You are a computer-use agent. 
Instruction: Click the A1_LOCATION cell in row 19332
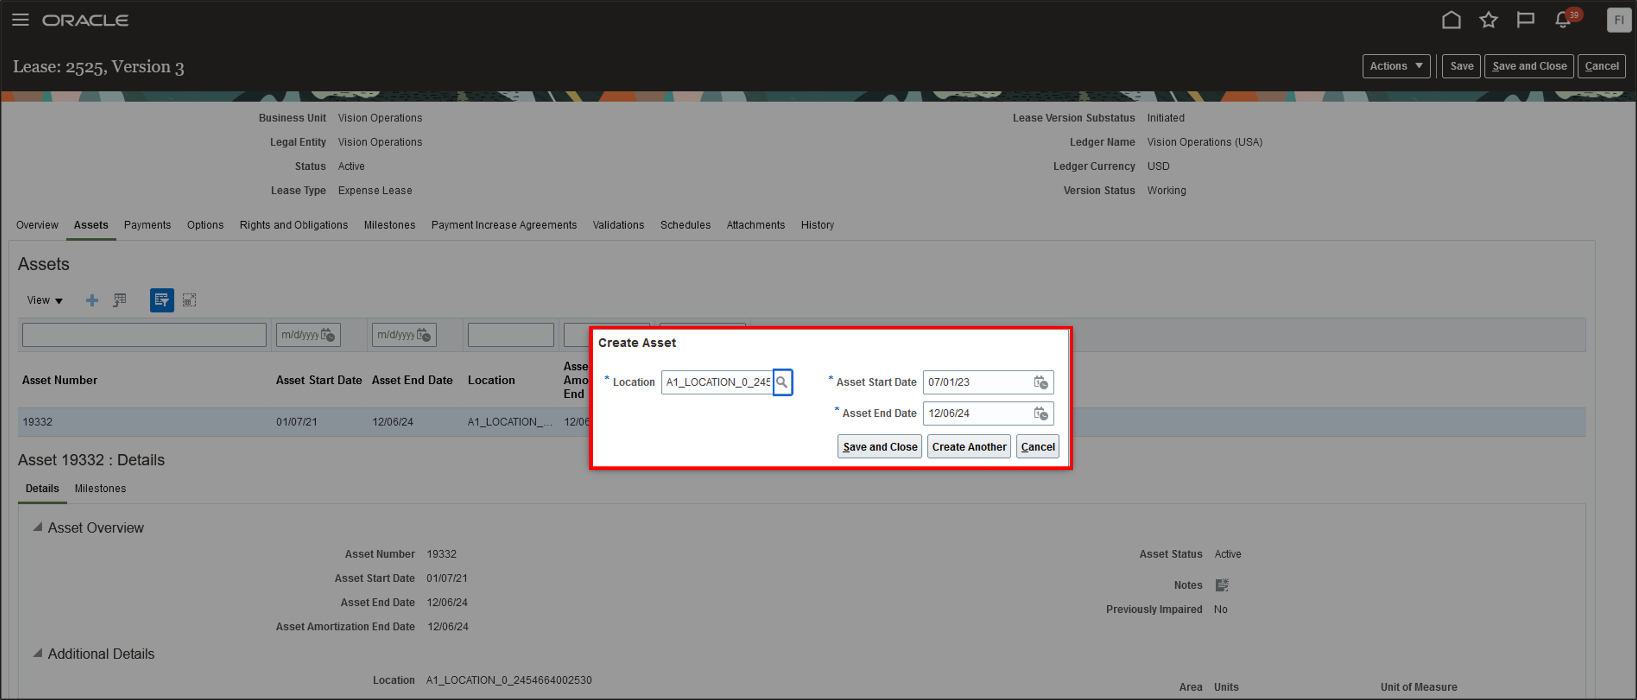510,422
